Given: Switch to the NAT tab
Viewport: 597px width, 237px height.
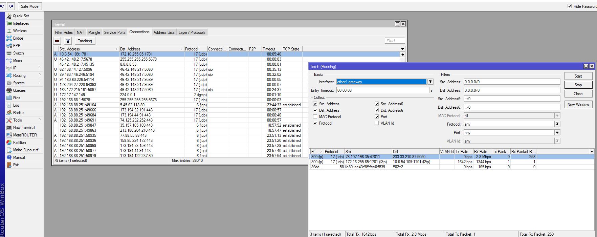Looking at the screenshot, I should coord(80,33).
